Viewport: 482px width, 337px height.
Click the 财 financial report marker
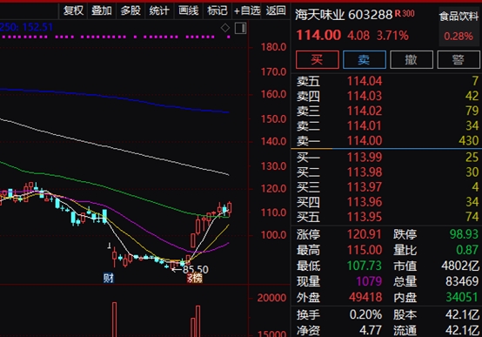(109, 278)
